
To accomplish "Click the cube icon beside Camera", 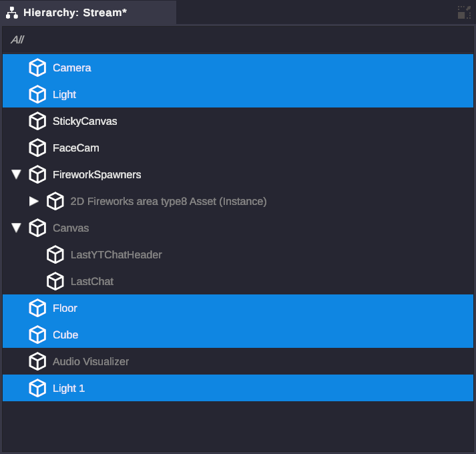I will click(x=37, y=67).
